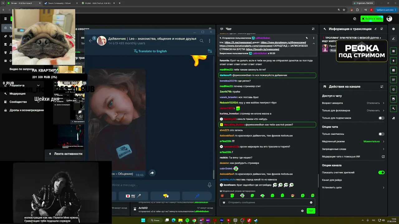Tap the zzz sleep reply button in Telegram
Viewport: 399px width, 224px height.
(x=197, y=196)
